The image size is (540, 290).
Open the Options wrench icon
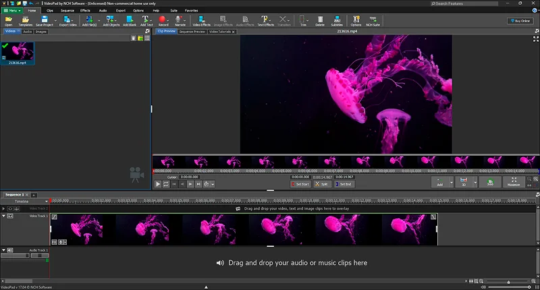click(356, 21)
